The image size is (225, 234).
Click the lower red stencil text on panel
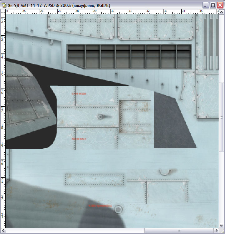[x=79, y=139]
